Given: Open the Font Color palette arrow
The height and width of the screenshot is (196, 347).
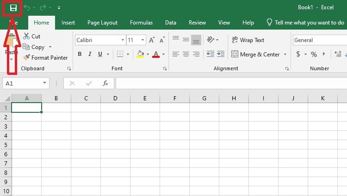Looking at the screenshot, I should [163, 54].
